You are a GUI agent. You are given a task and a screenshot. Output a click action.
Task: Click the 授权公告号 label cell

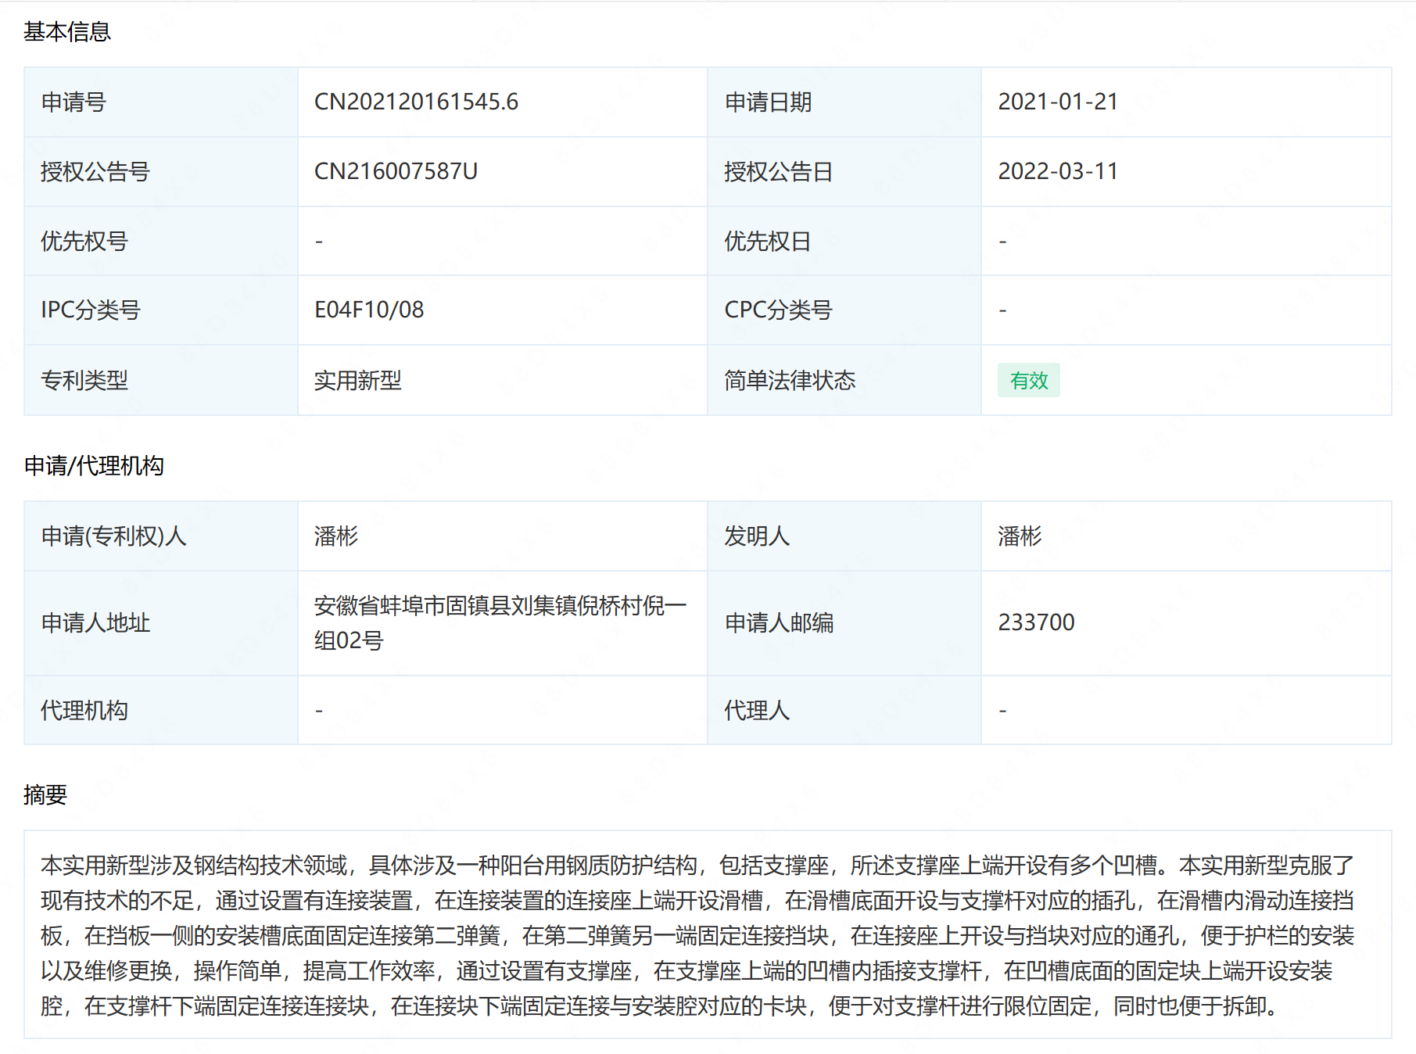coord(161,171)
